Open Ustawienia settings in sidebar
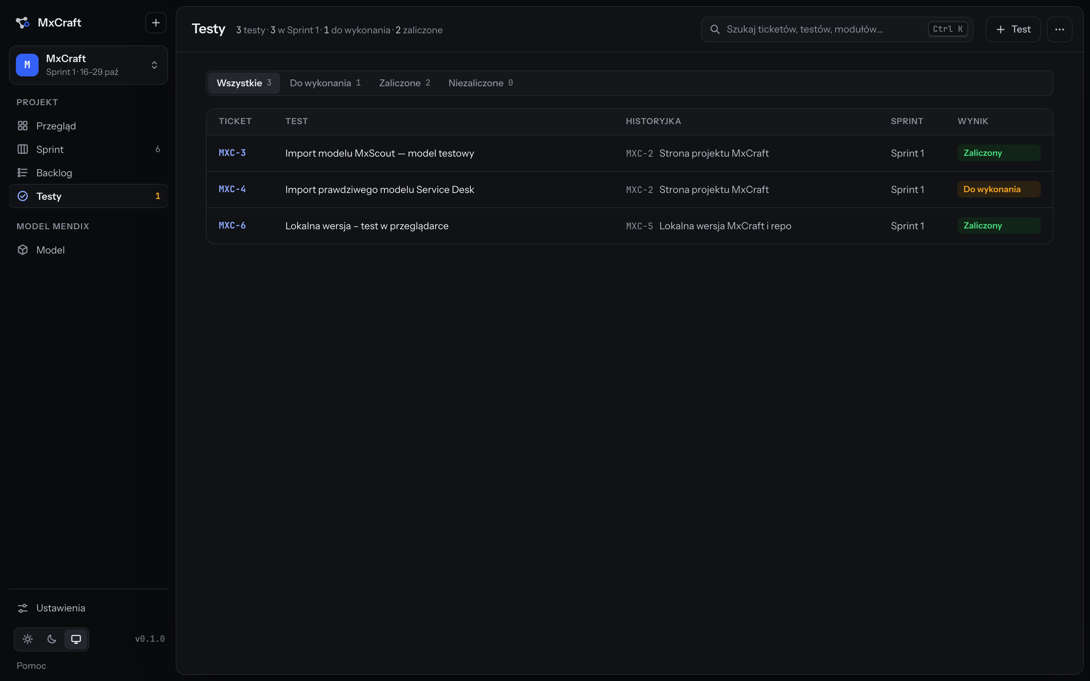Screen dimensions: 1090x681 (88, 608)
